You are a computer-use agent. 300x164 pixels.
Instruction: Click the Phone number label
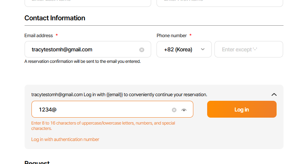tap(171, 36)
